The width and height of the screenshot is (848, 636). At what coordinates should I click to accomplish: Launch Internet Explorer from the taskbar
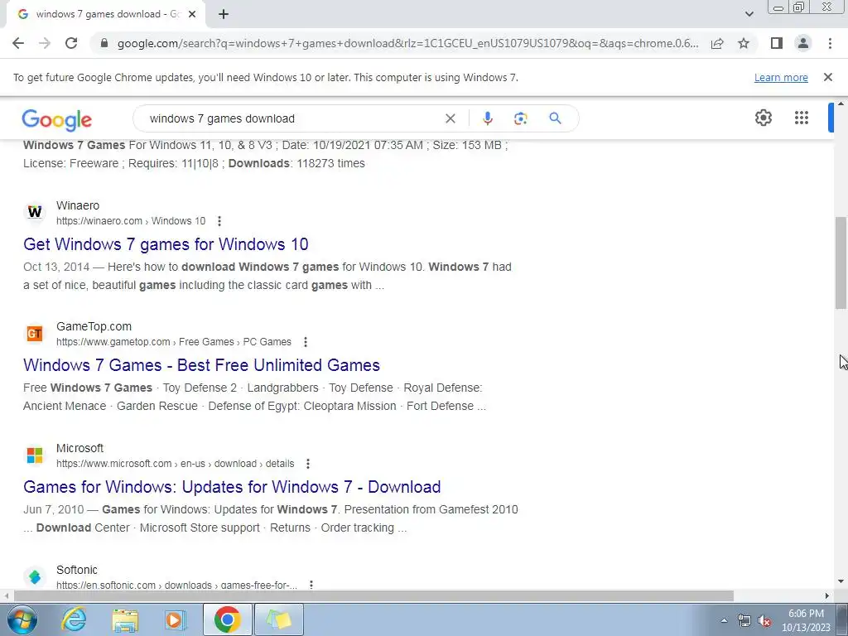(x=74, y=619)
